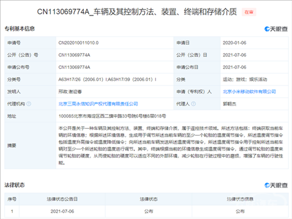Click 2021-07-06 in legal status row

[62, 212]
